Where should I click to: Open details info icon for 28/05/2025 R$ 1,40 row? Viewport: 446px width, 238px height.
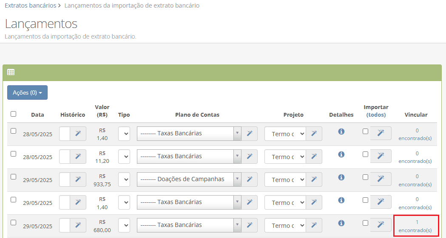[341, 132]
